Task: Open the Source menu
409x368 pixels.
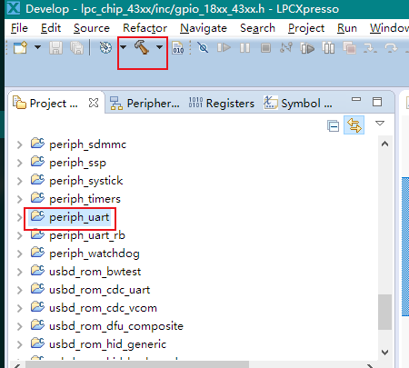Action: click(92, 28)
